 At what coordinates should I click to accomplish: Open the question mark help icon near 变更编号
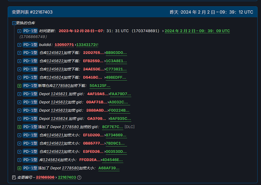(79, 177)
